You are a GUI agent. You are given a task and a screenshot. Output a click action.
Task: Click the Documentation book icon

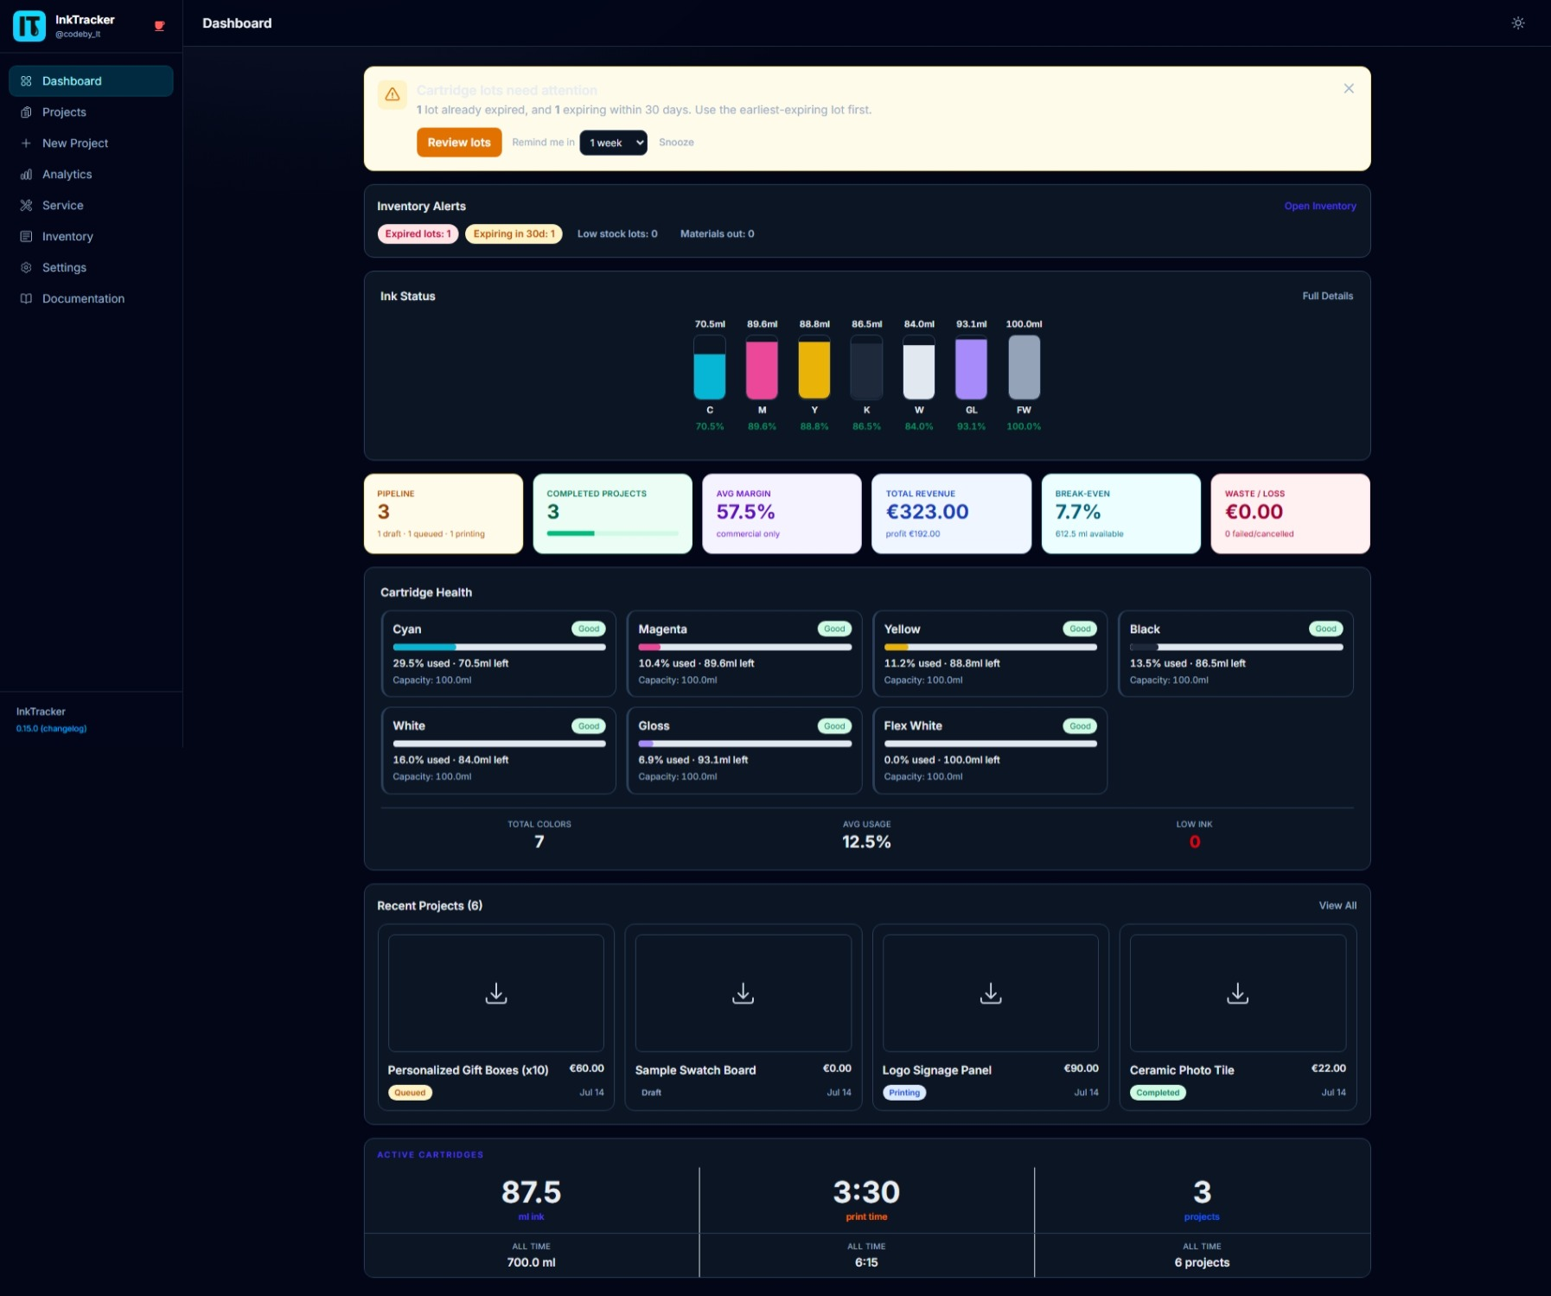point(26,299)
